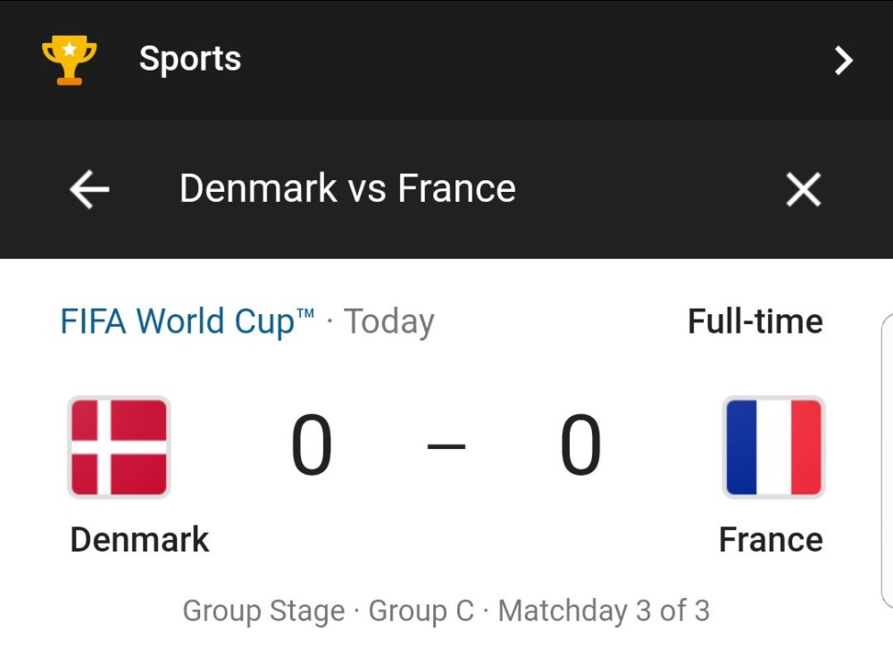Tap the Sports header label
Image resolution: width=893 pixels, height=664 pixels.
pyautogui.click(x=190, y=59)
